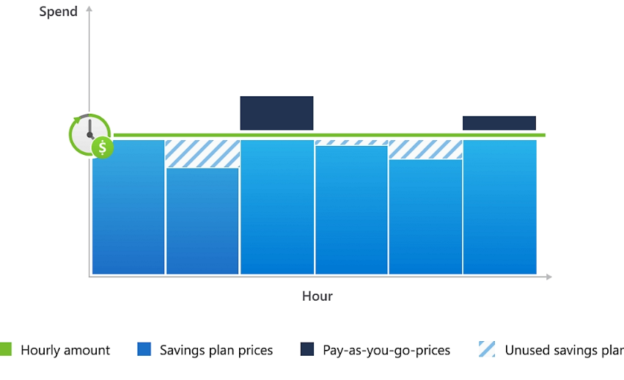Click the "Savings plan prices" legend label
The image size is (624, 380).
point(216,350)
